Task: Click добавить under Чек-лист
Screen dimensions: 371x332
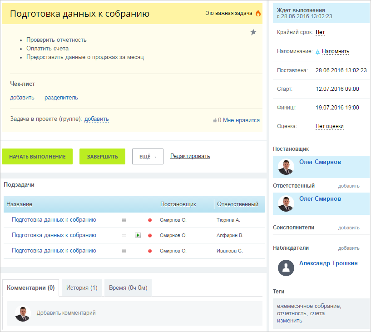Action: click(x=22, y=98)
